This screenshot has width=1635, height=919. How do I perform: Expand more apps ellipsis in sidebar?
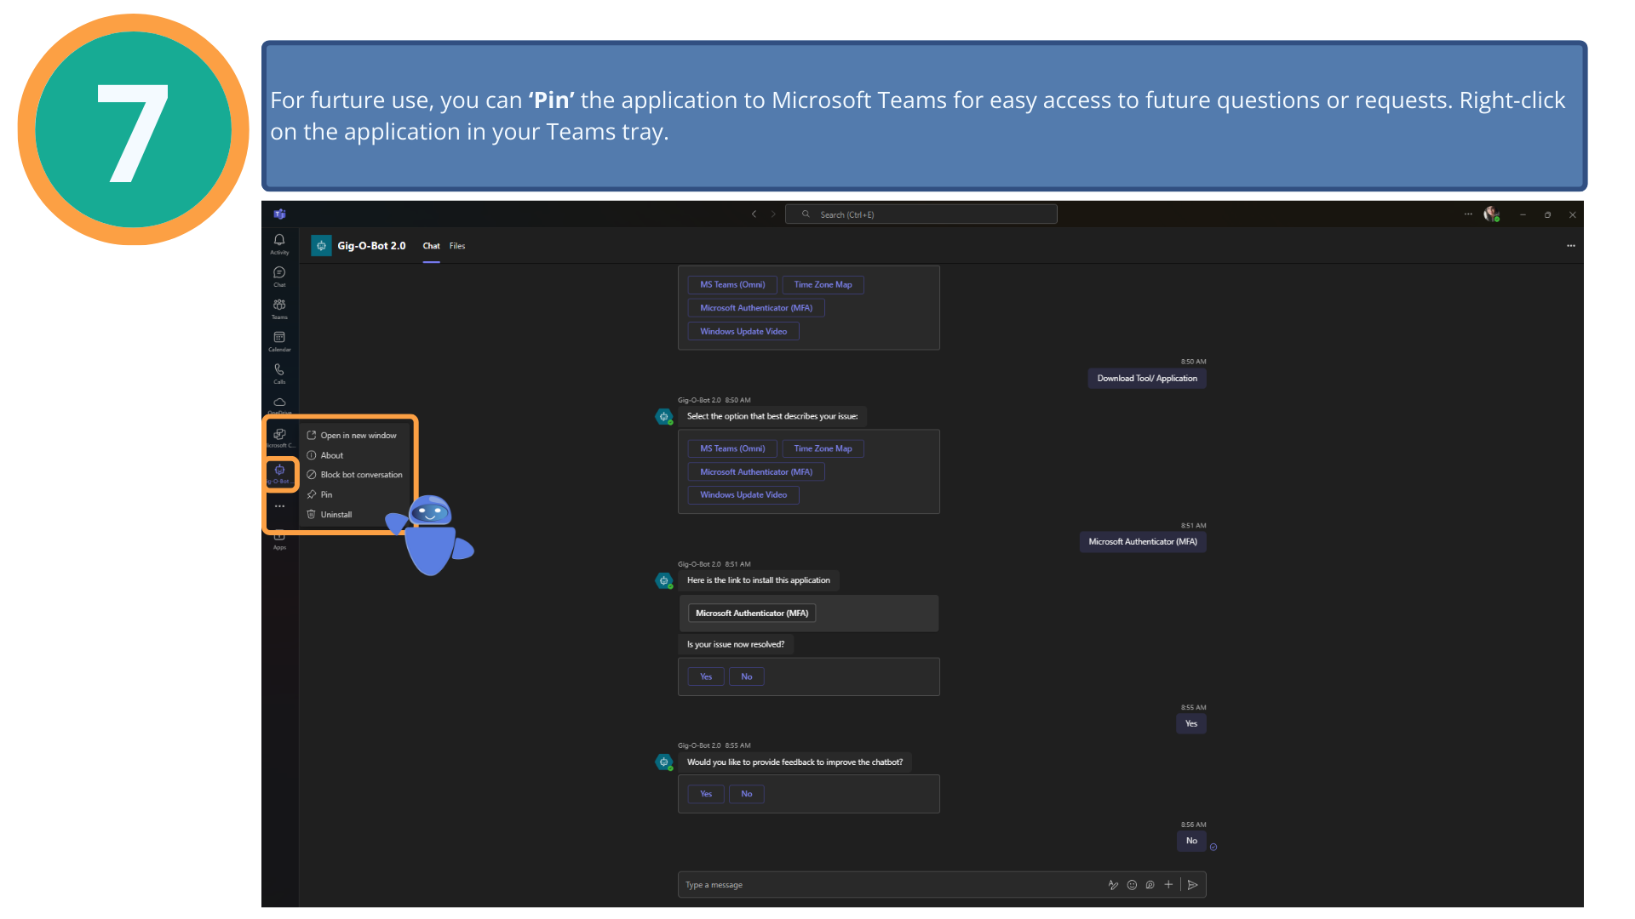(279, 506)
